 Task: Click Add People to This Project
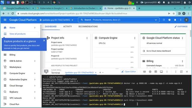(64, 65)
